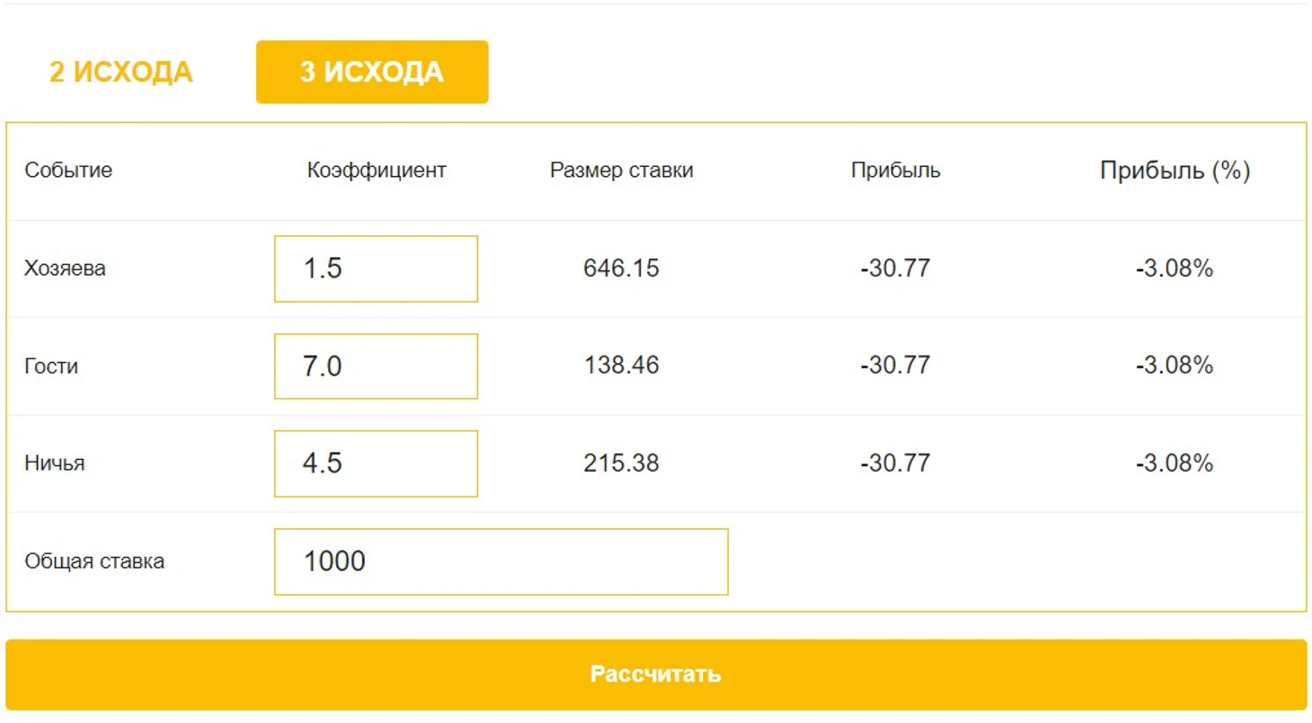Image resolution: width=1312 pixels, height=723 pixels.
Task: Click the Хозяева stake size 646.15
Action: (621, 269)
